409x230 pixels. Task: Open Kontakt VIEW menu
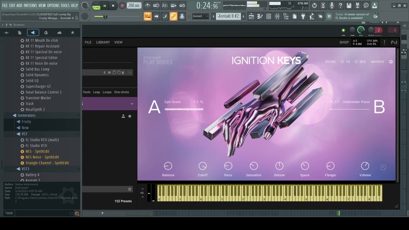[x=118, y=42]
